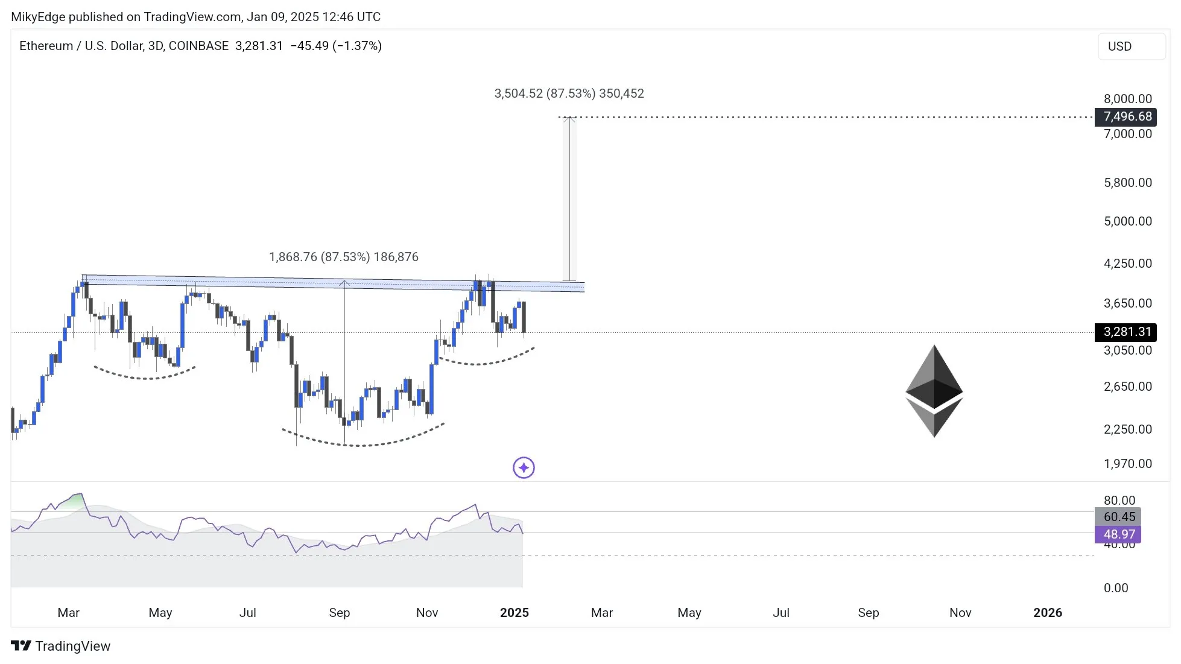
Task: Click the MikyEdge published header text
Action: coord(195,17)
